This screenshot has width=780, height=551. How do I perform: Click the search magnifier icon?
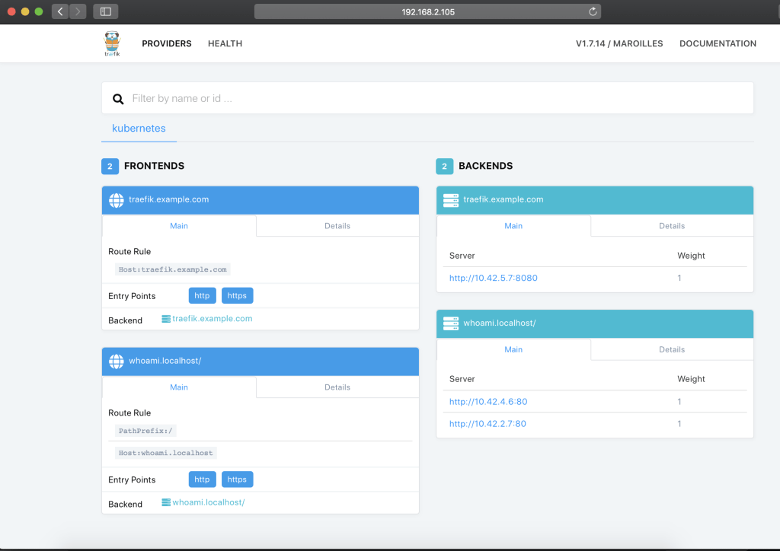pyautogui.click(x=118, y=99)
